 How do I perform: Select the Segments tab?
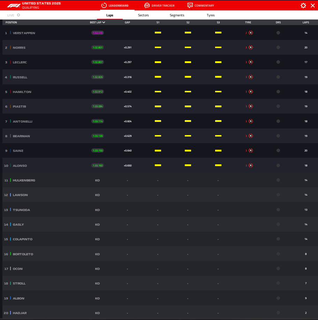click(177, 15)
